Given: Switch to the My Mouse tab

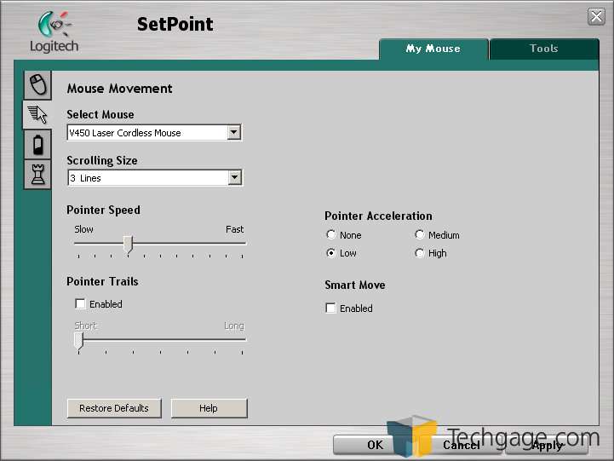Looking at the screenshot, I should [433, 49].
